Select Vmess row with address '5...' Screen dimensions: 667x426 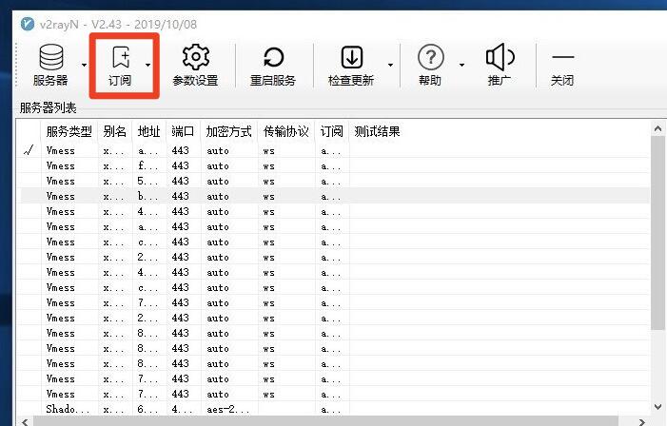coord(334,181)
